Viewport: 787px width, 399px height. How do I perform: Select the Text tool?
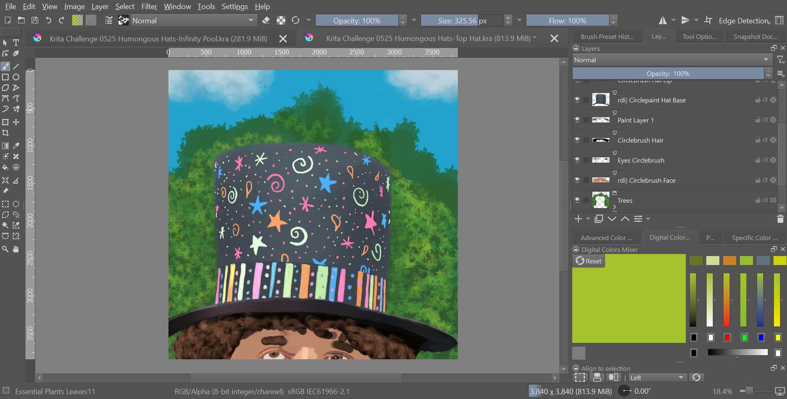pyautogui.click(x=16, y=43)
